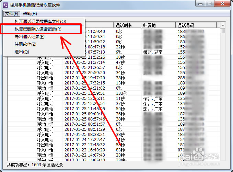Select row with time 2017-01-25 21:37:14
Viewport: 233px width, 172px height.
coord(114,62)
